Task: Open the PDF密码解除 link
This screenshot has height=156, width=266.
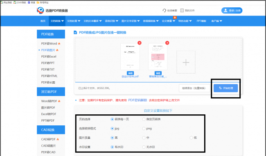Action: [x=138, y=100]
